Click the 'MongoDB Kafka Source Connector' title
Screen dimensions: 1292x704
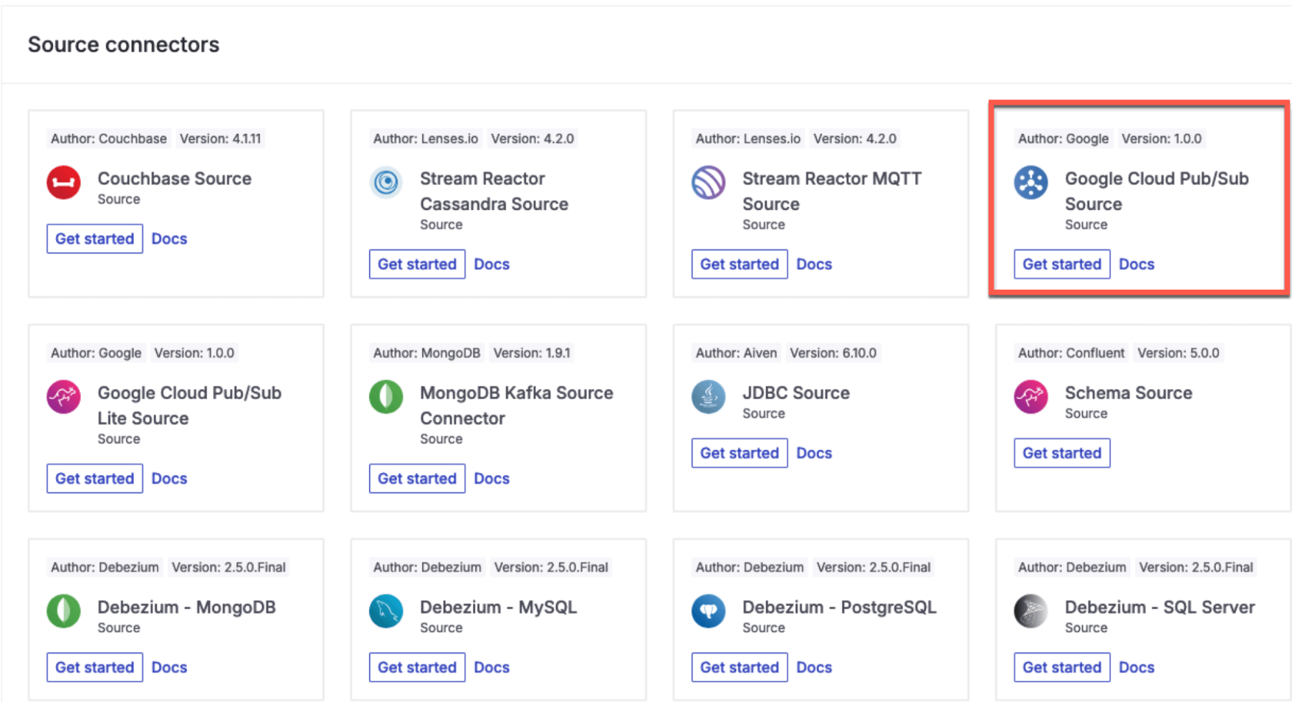pyautogui.click(x=516, y=405)
